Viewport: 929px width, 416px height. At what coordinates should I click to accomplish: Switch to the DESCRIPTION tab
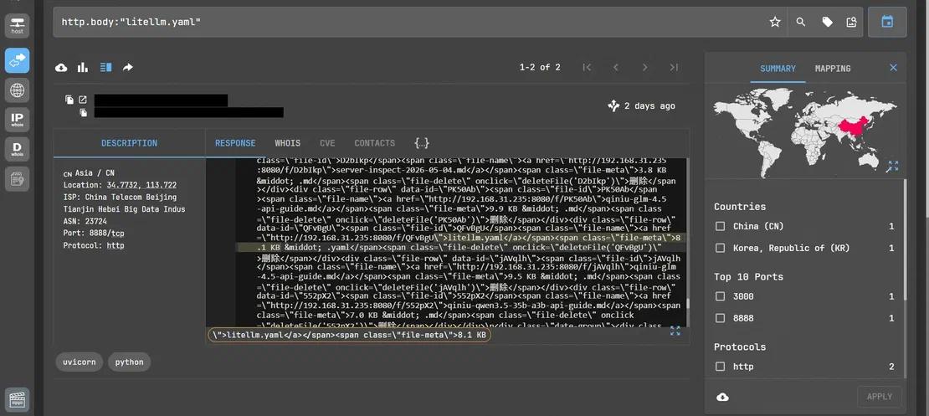(x=129, y=143)
